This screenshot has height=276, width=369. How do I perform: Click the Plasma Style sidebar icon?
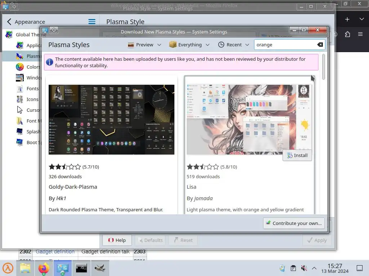point(20,56)
